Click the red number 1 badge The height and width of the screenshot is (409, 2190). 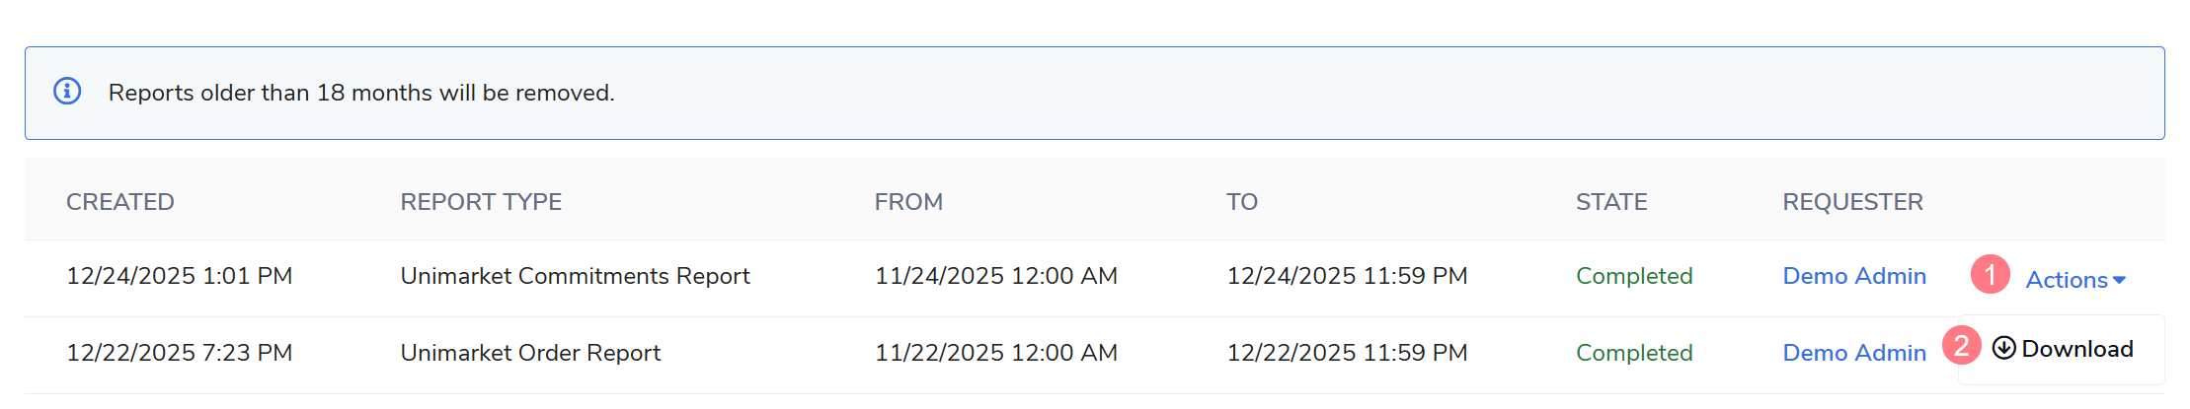point(1990,274)
